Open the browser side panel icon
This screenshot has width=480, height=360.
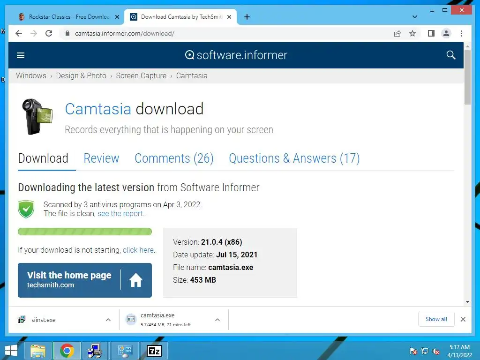(x=431, y=33)
